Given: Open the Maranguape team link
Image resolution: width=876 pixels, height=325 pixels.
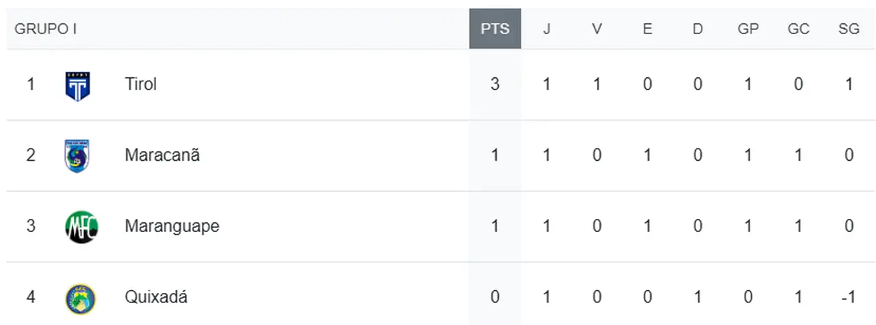Looking at the screenshot, I should coord(172,226).
